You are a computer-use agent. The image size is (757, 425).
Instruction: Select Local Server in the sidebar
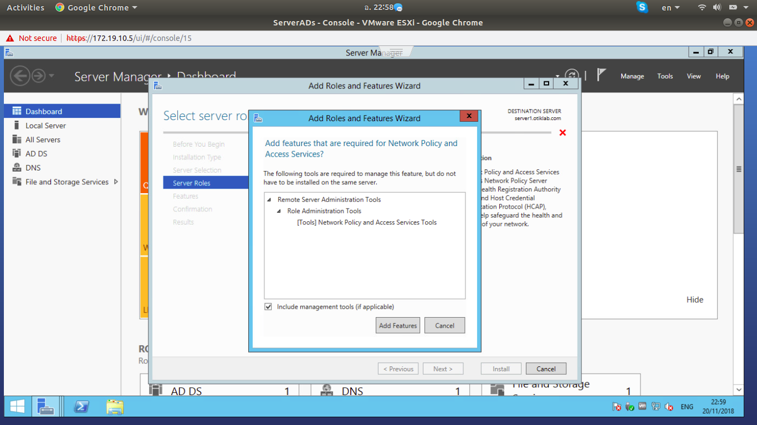pos(62,126)
